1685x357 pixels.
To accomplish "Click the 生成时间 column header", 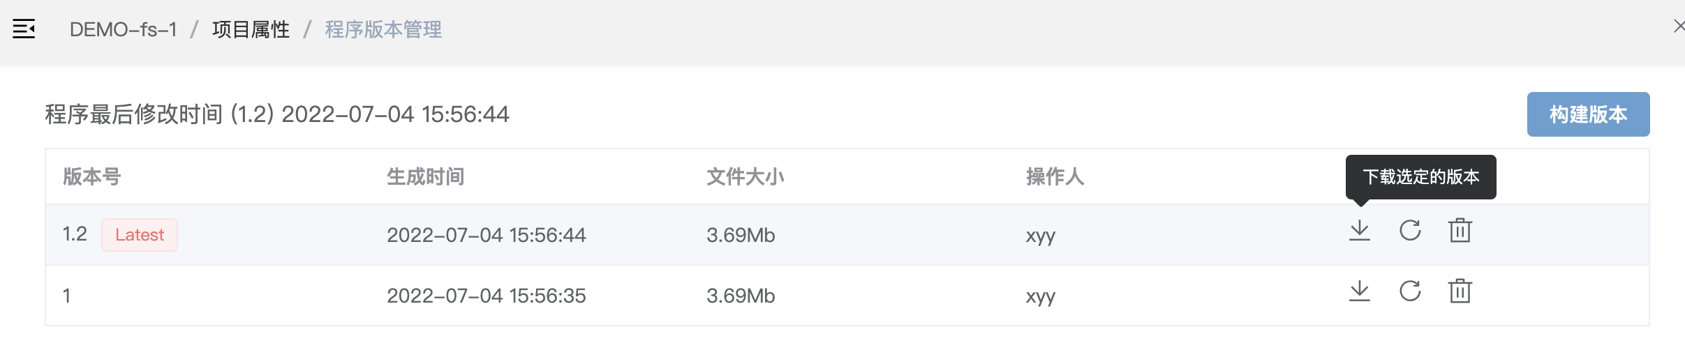I will 426,177.
